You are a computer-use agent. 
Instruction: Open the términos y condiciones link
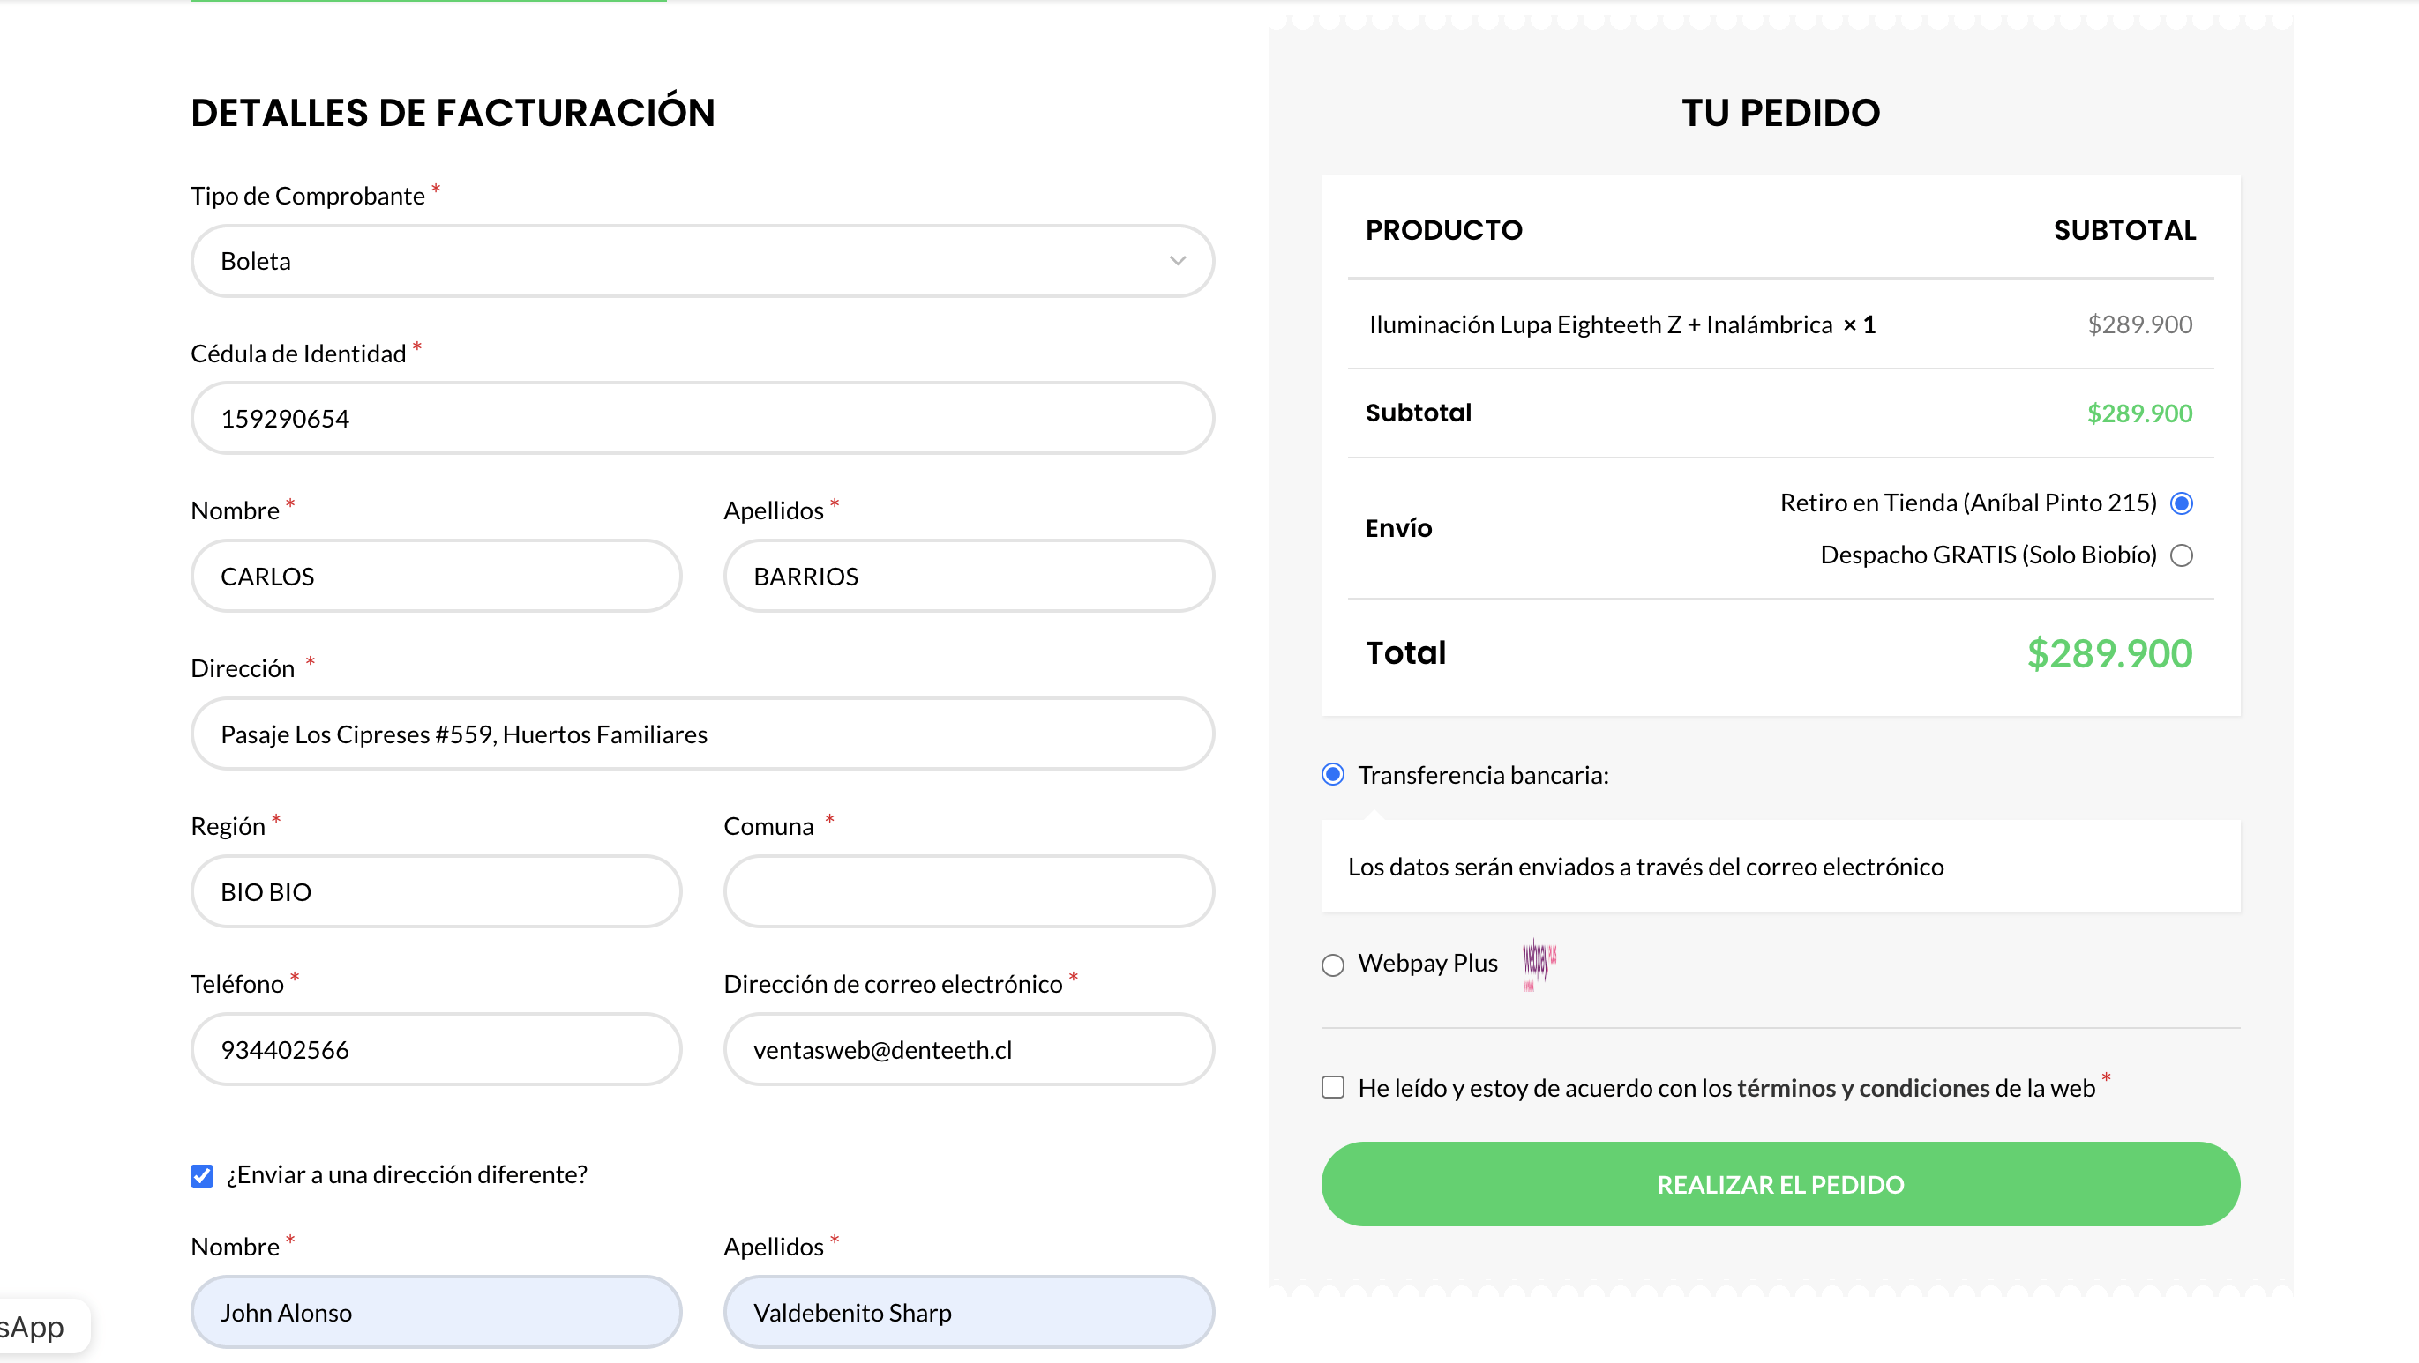click(1863, 1088)
